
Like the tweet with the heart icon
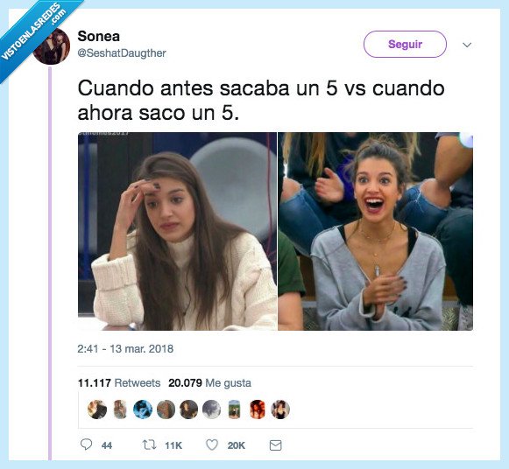(212, 444)
